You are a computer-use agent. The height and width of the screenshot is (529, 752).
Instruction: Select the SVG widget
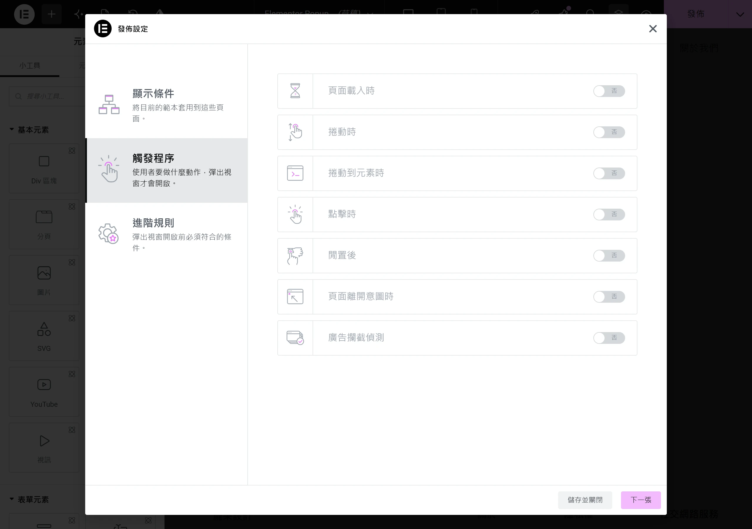click(44, 336)
